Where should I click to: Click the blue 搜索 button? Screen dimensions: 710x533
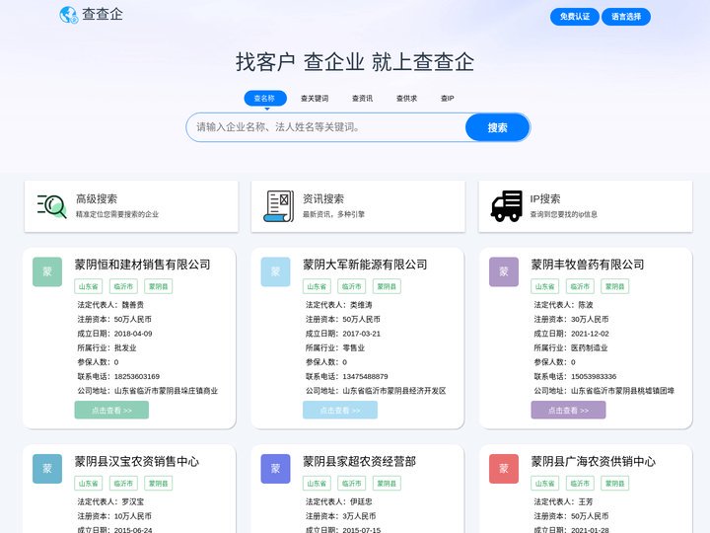pos(497,127)
